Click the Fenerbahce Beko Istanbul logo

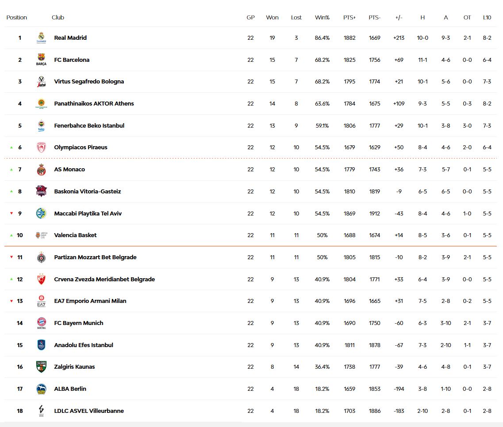(41, 125)
